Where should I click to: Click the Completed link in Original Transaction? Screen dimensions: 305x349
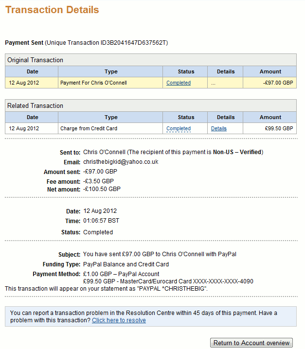tap(179, 83)
